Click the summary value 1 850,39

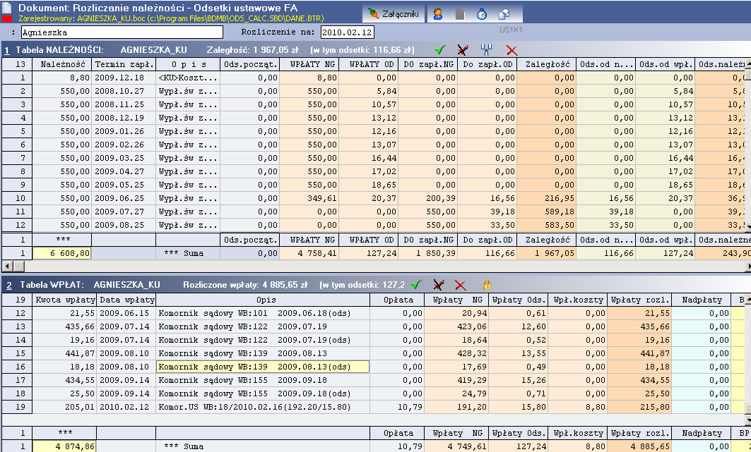coord(427,253)
